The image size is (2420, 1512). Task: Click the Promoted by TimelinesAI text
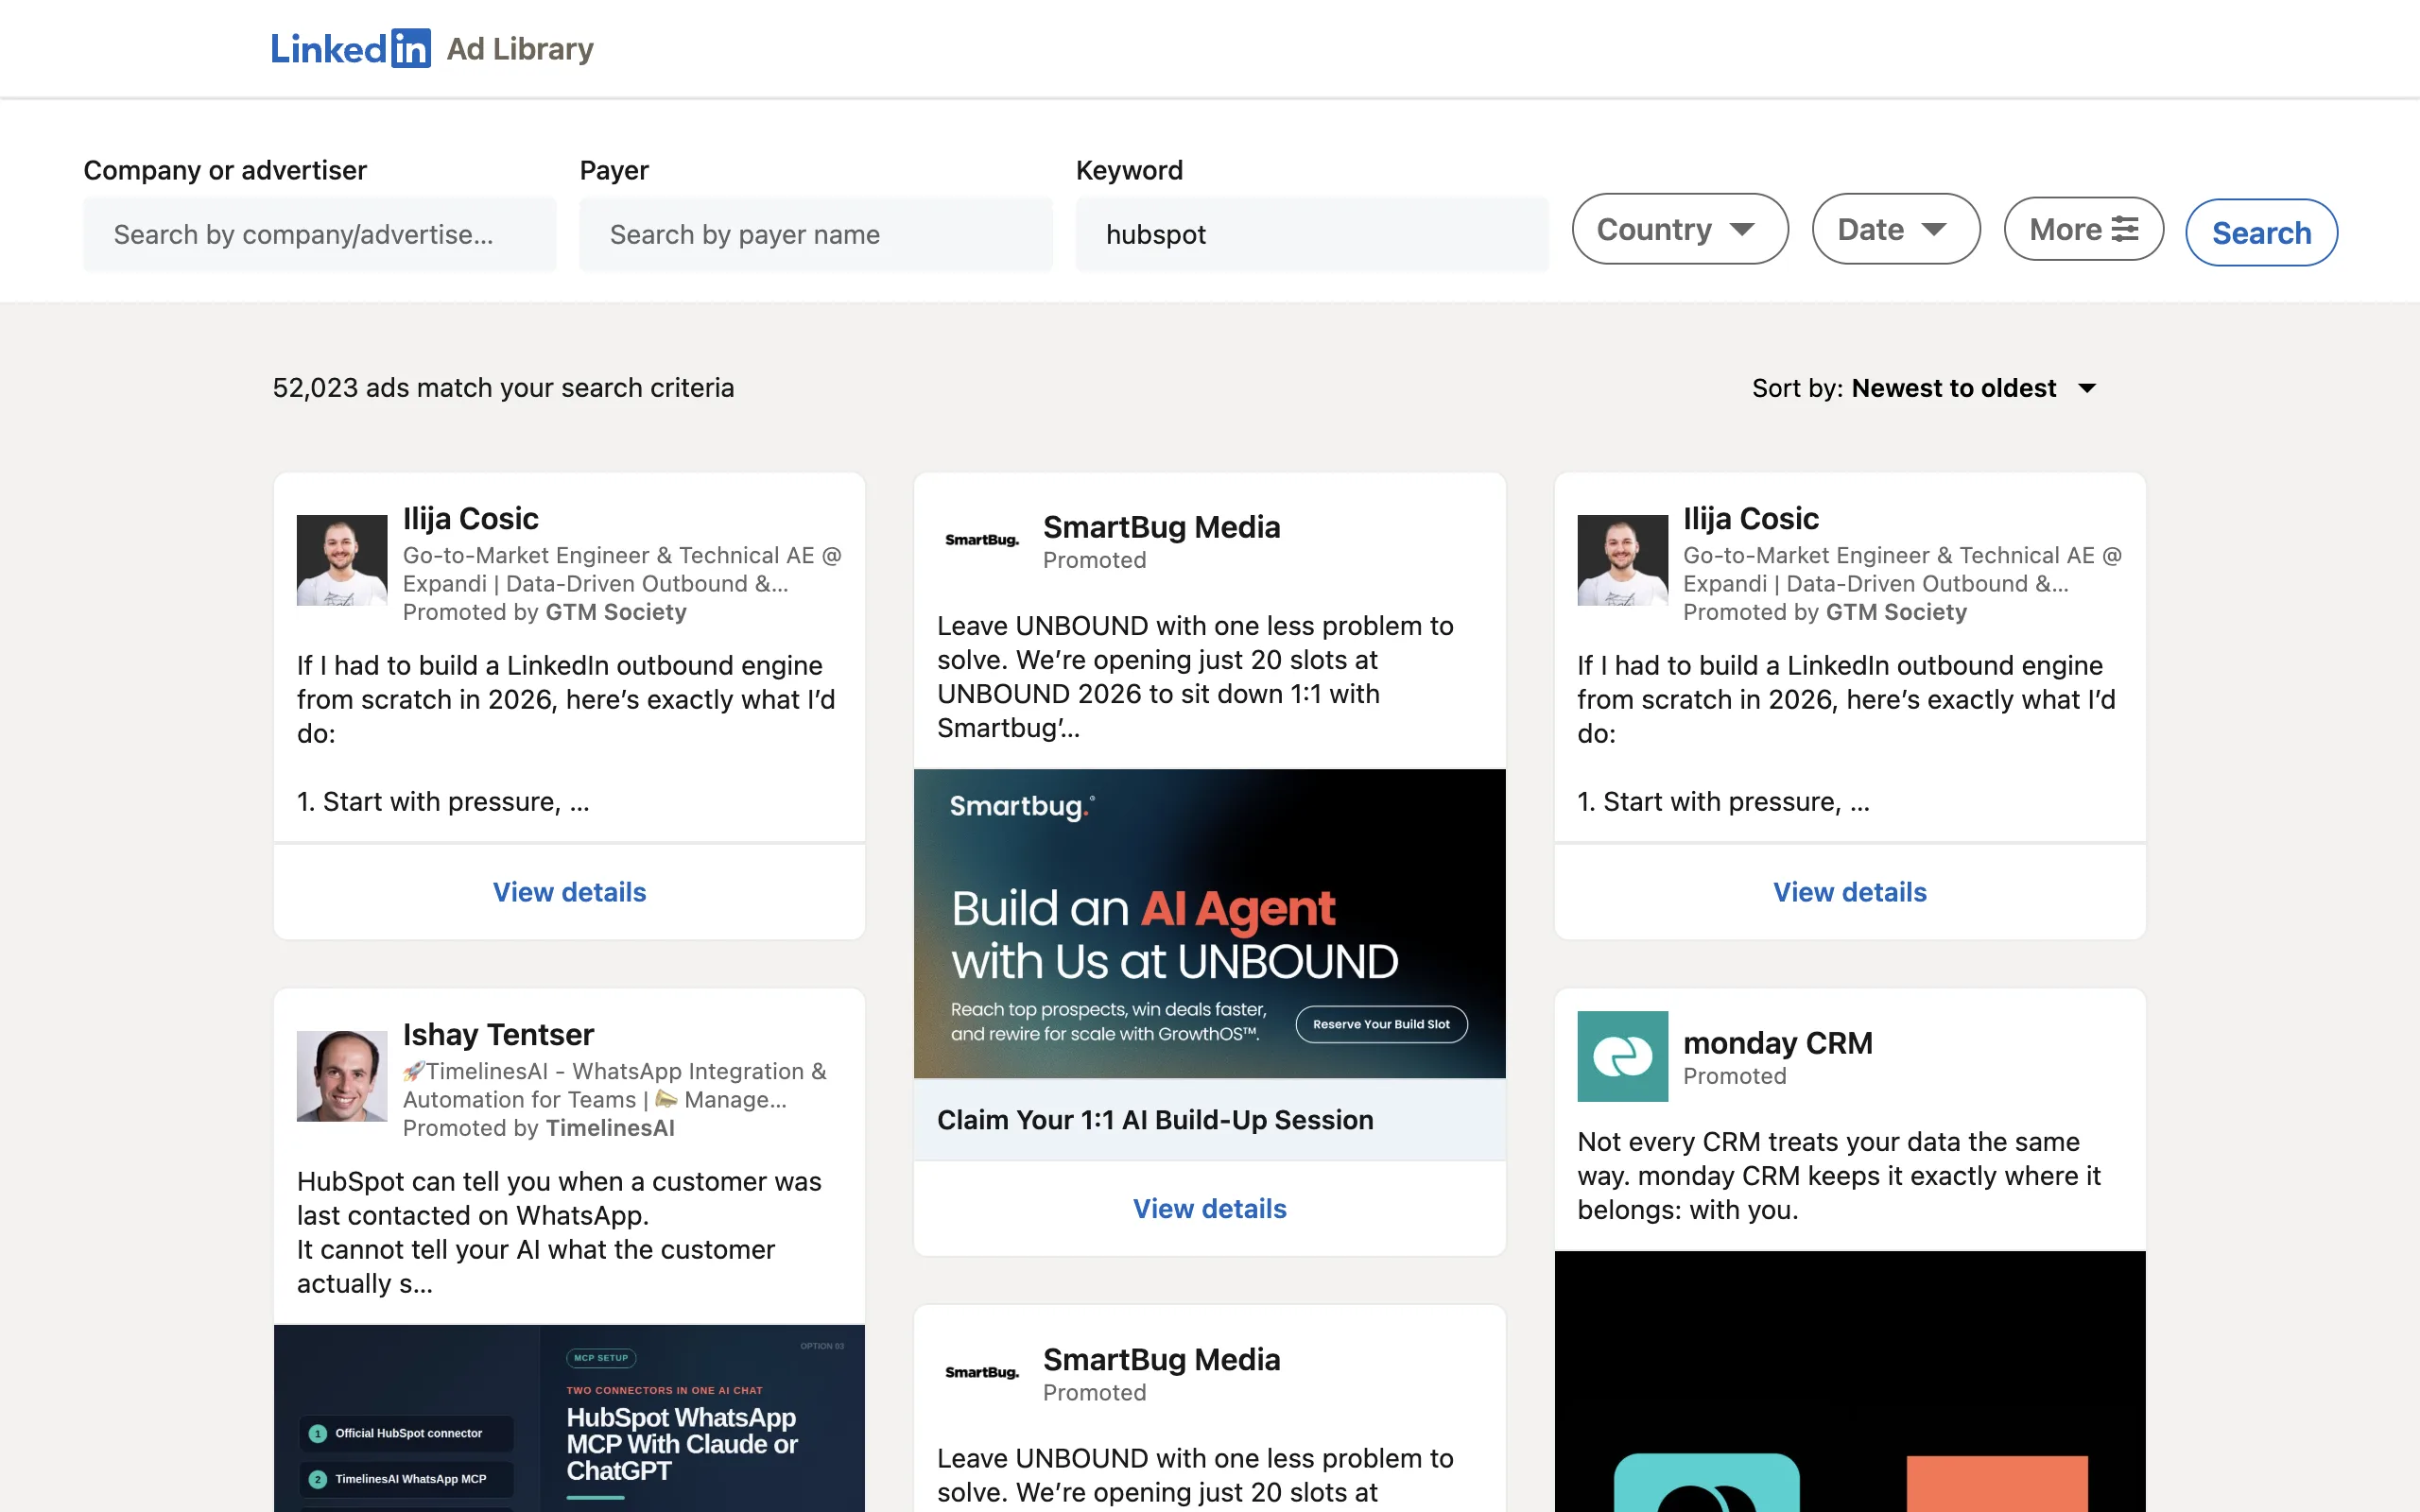point(538,1128)
